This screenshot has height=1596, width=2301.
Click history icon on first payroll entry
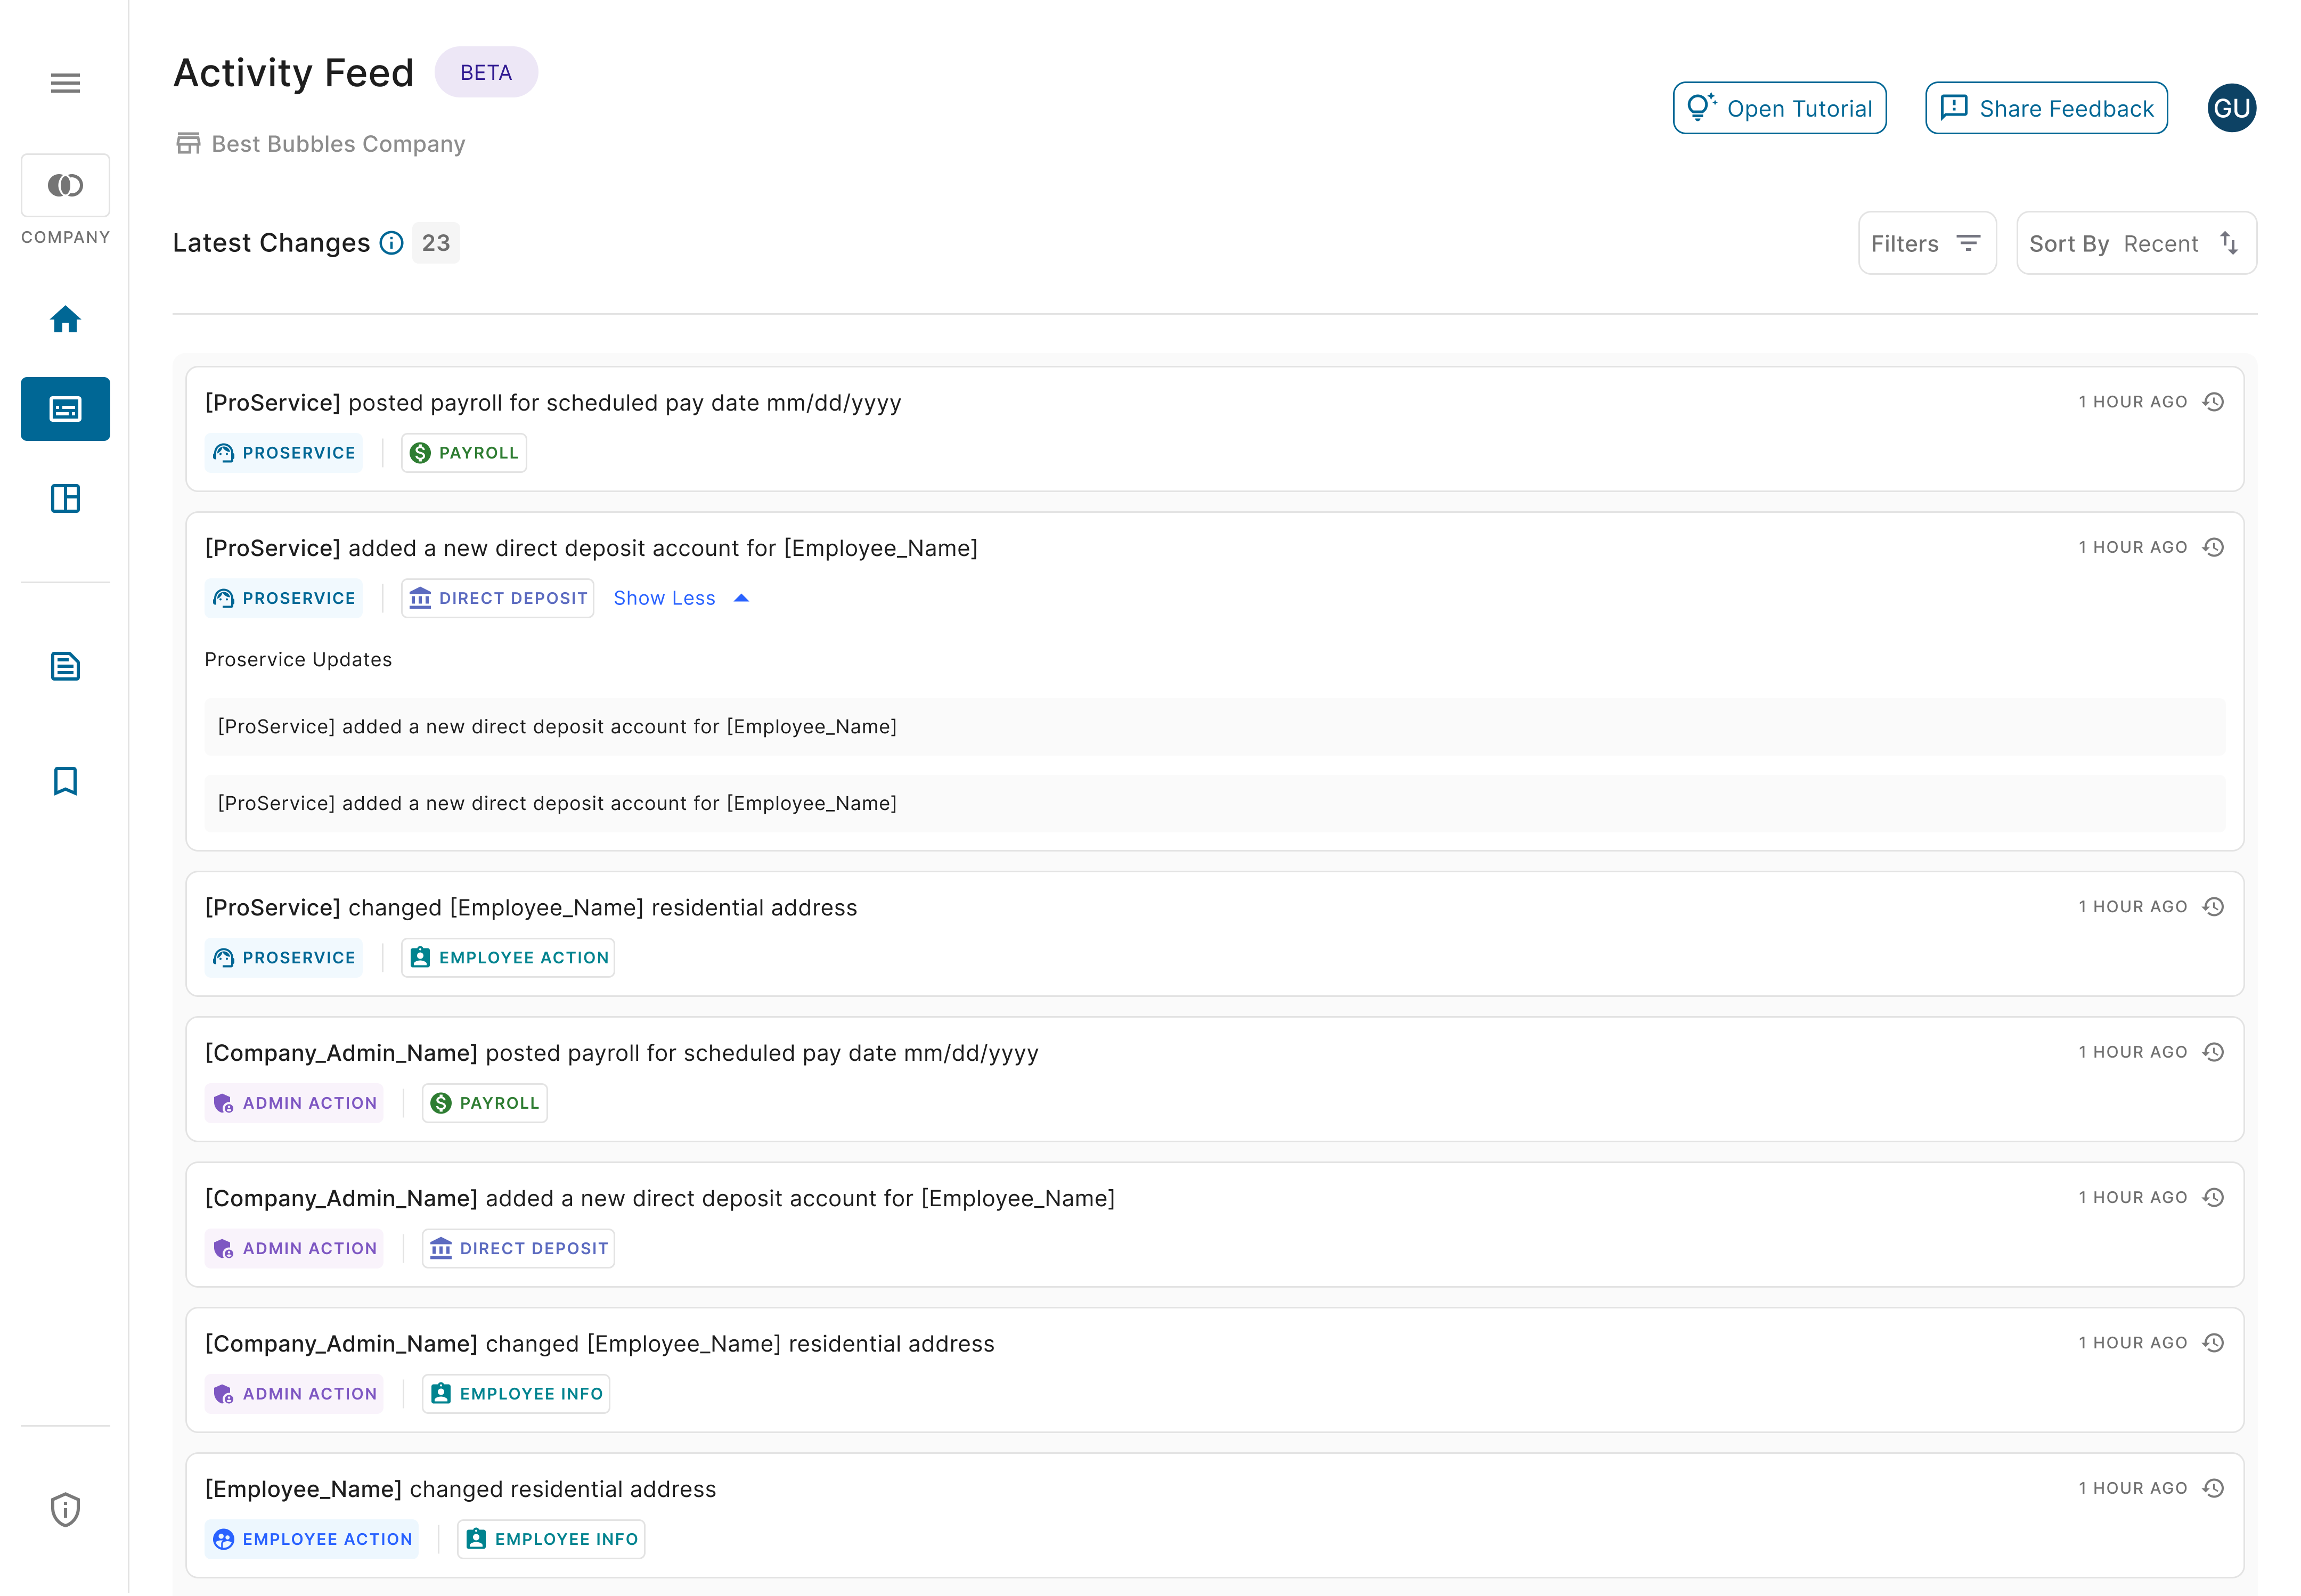(x=2213, y=402)
